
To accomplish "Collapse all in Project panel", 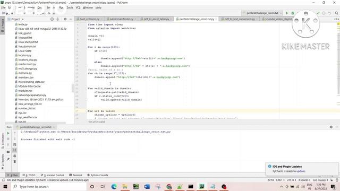I will [58, 19].
